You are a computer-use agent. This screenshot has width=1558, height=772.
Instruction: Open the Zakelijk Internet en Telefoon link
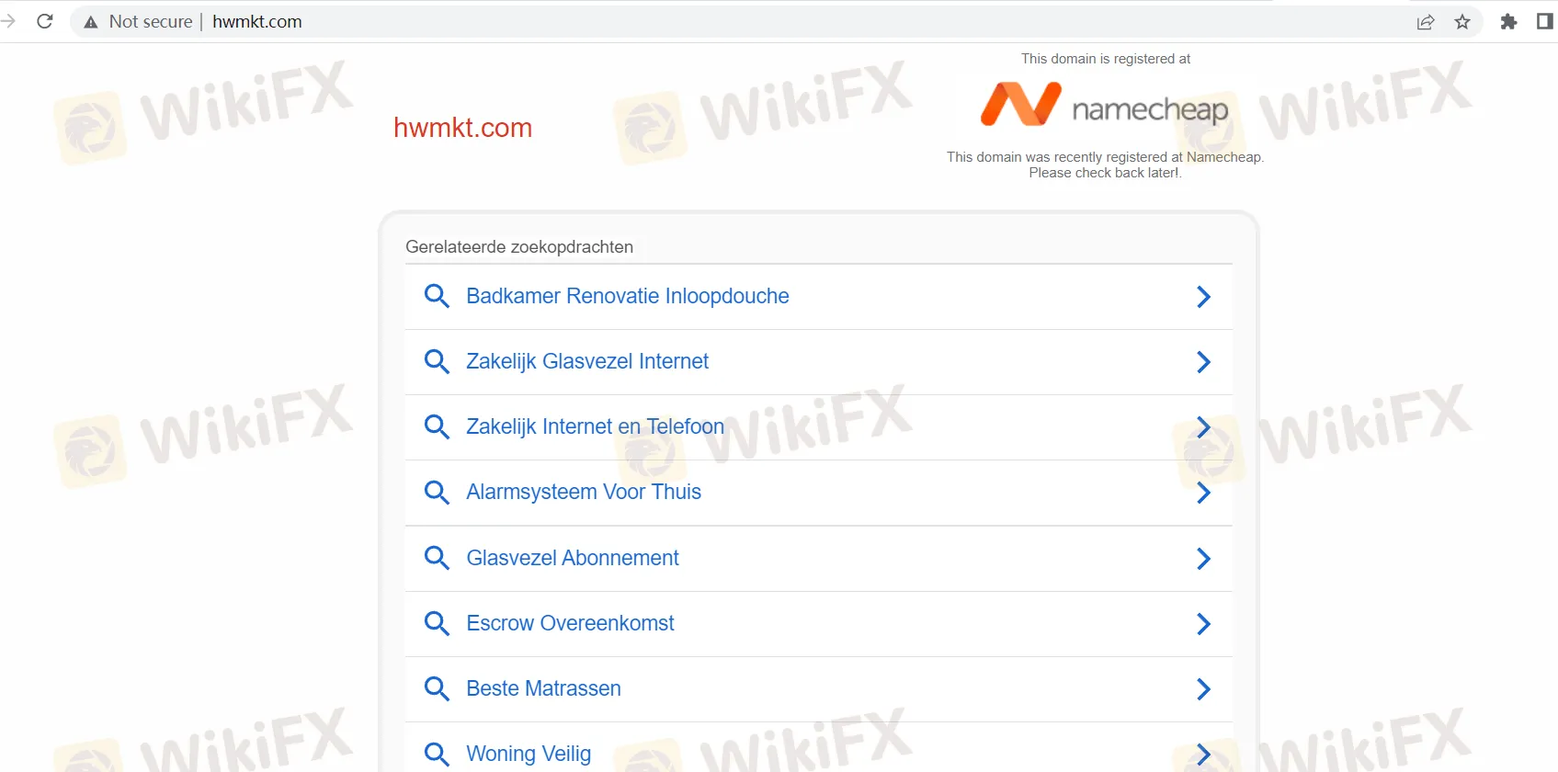pos(595,426)
